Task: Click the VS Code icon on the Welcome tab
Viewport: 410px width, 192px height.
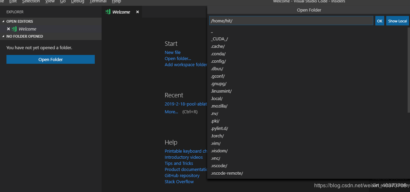Action: coord(108,12)
